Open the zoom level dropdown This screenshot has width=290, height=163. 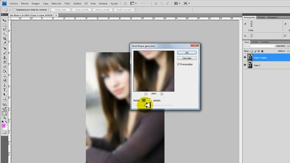pyautogui.click(x=145, y=3)
